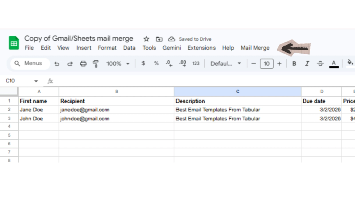
Task: Decrease font size with minus
Action: point(254,64)
